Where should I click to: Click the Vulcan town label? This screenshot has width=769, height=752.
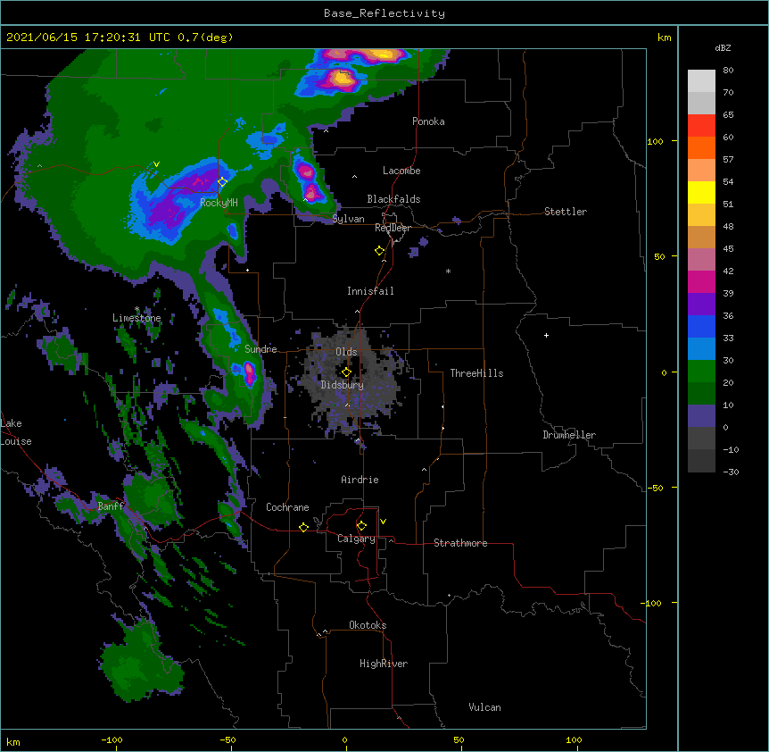click(x=484, y=707)
